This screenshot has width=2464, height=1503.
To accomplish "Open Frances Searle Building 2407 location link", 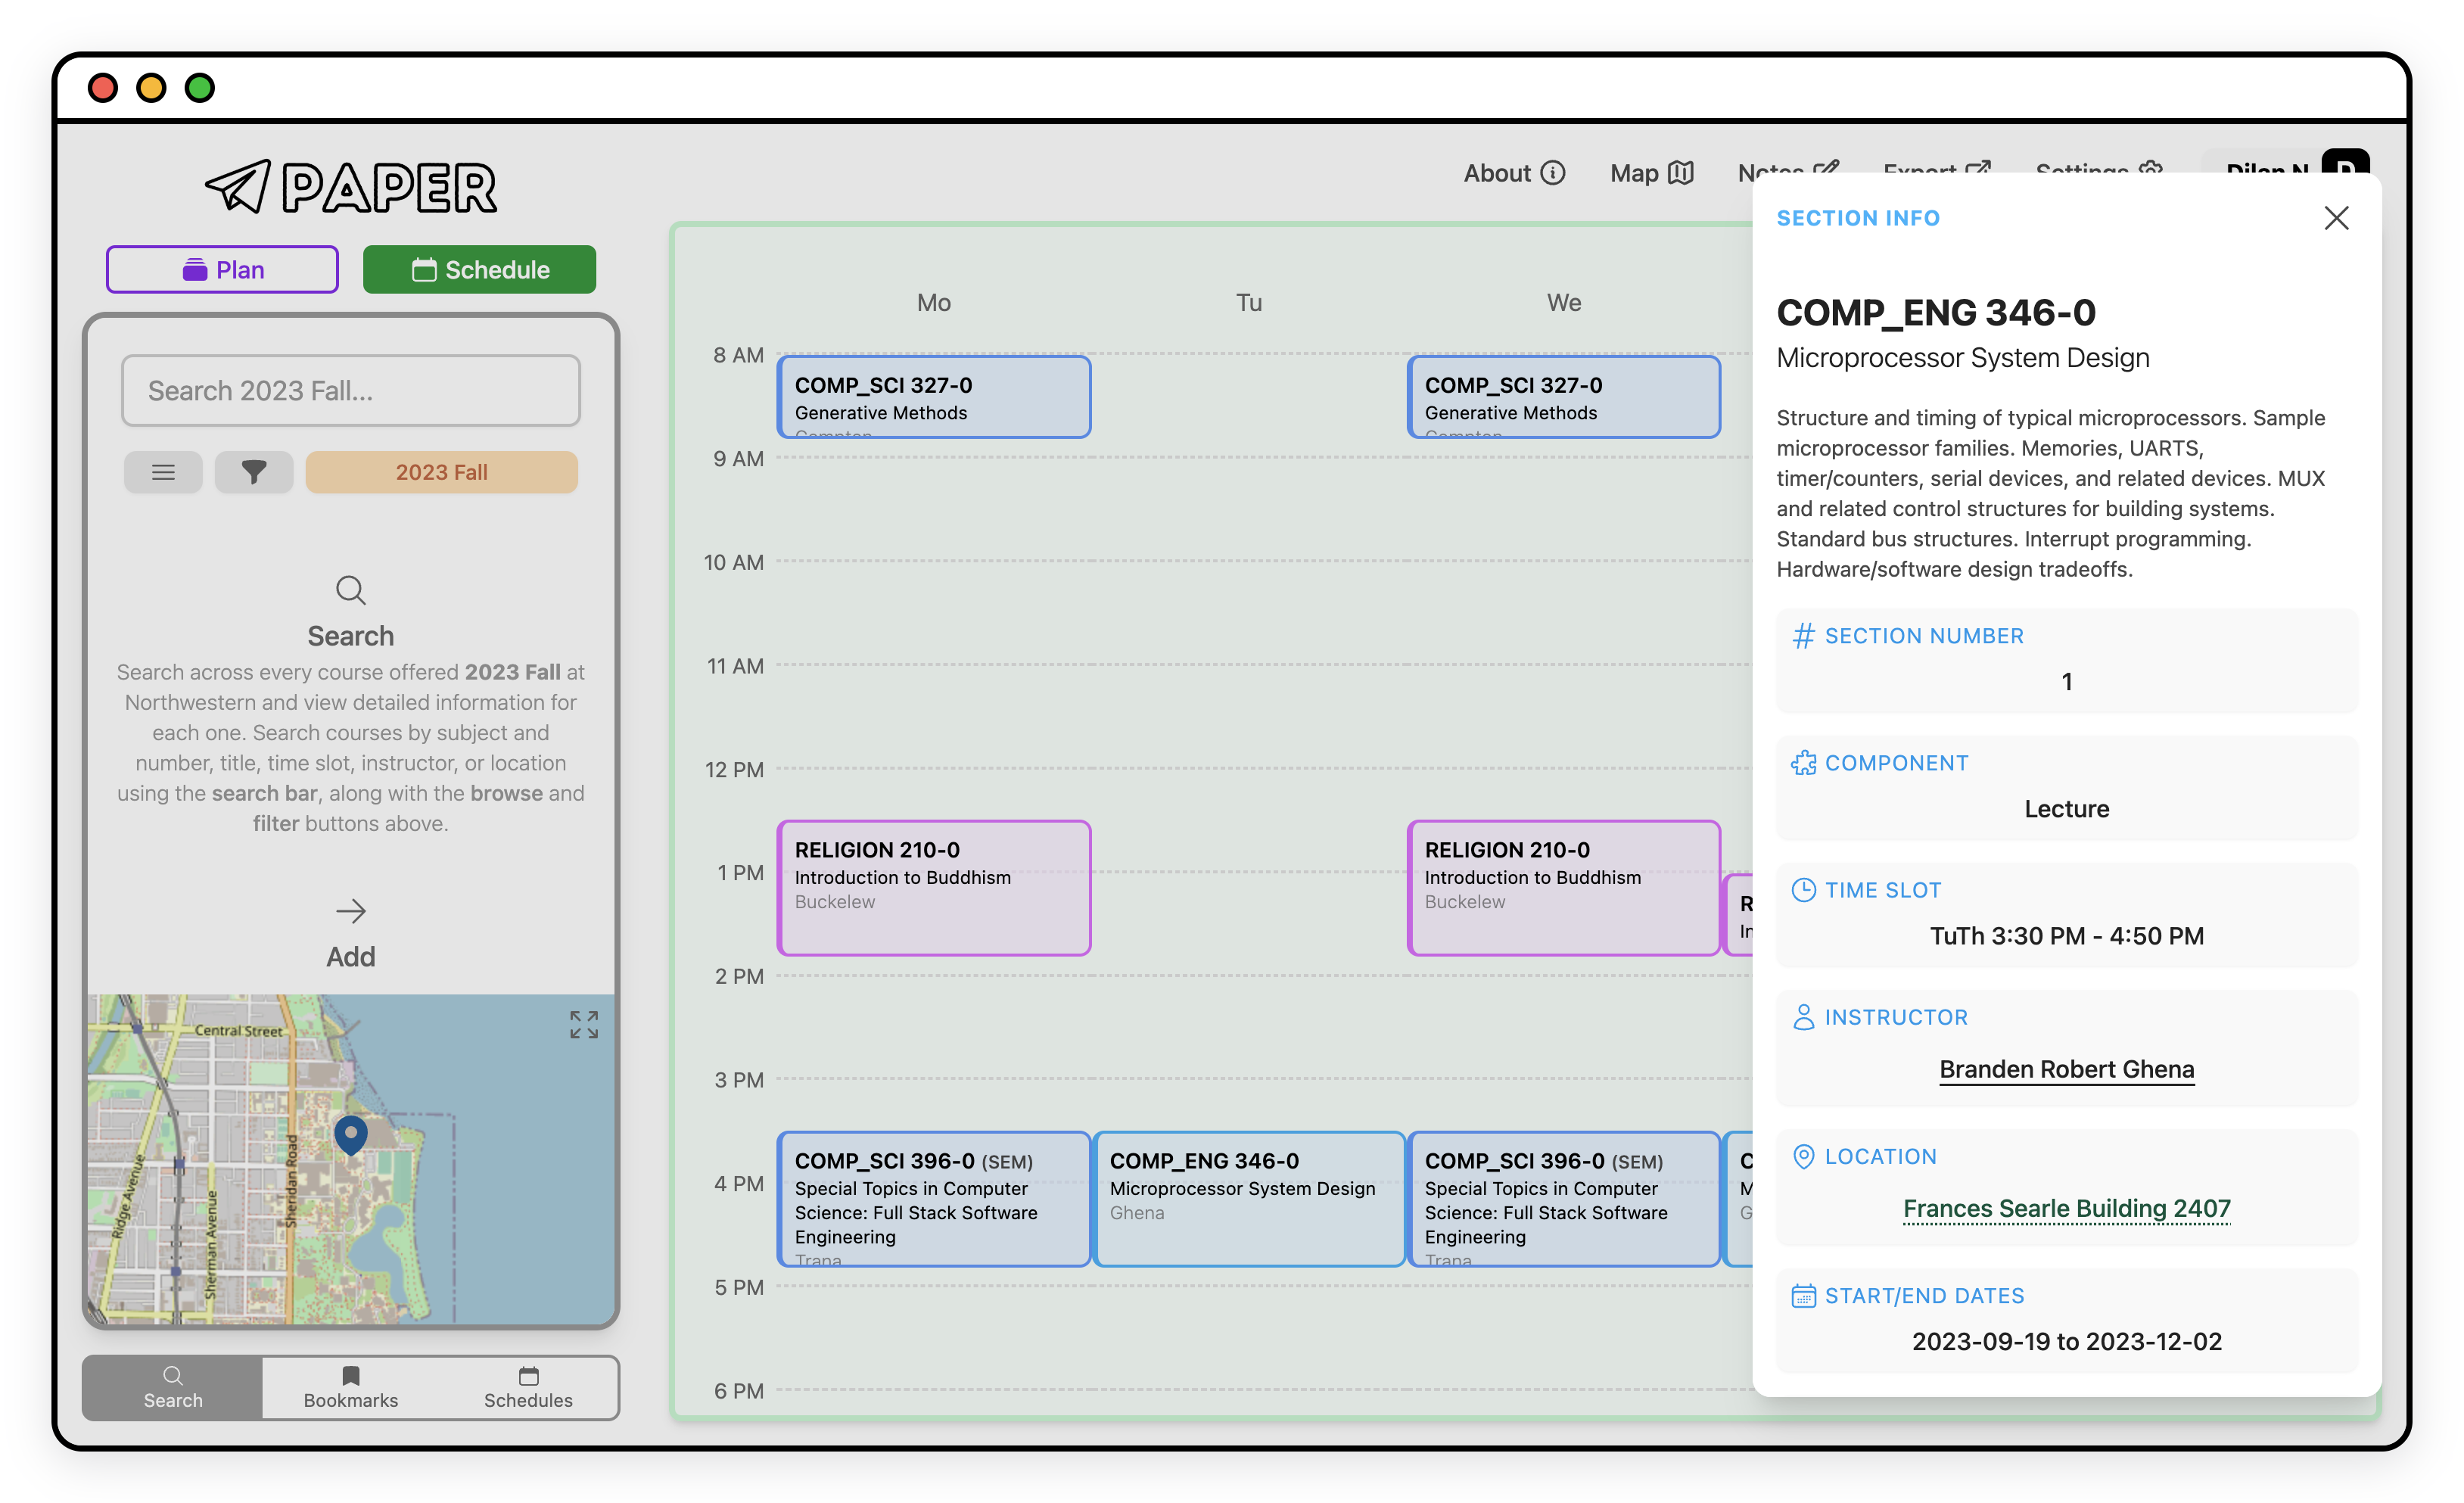I will [x=2066, y=1208].
